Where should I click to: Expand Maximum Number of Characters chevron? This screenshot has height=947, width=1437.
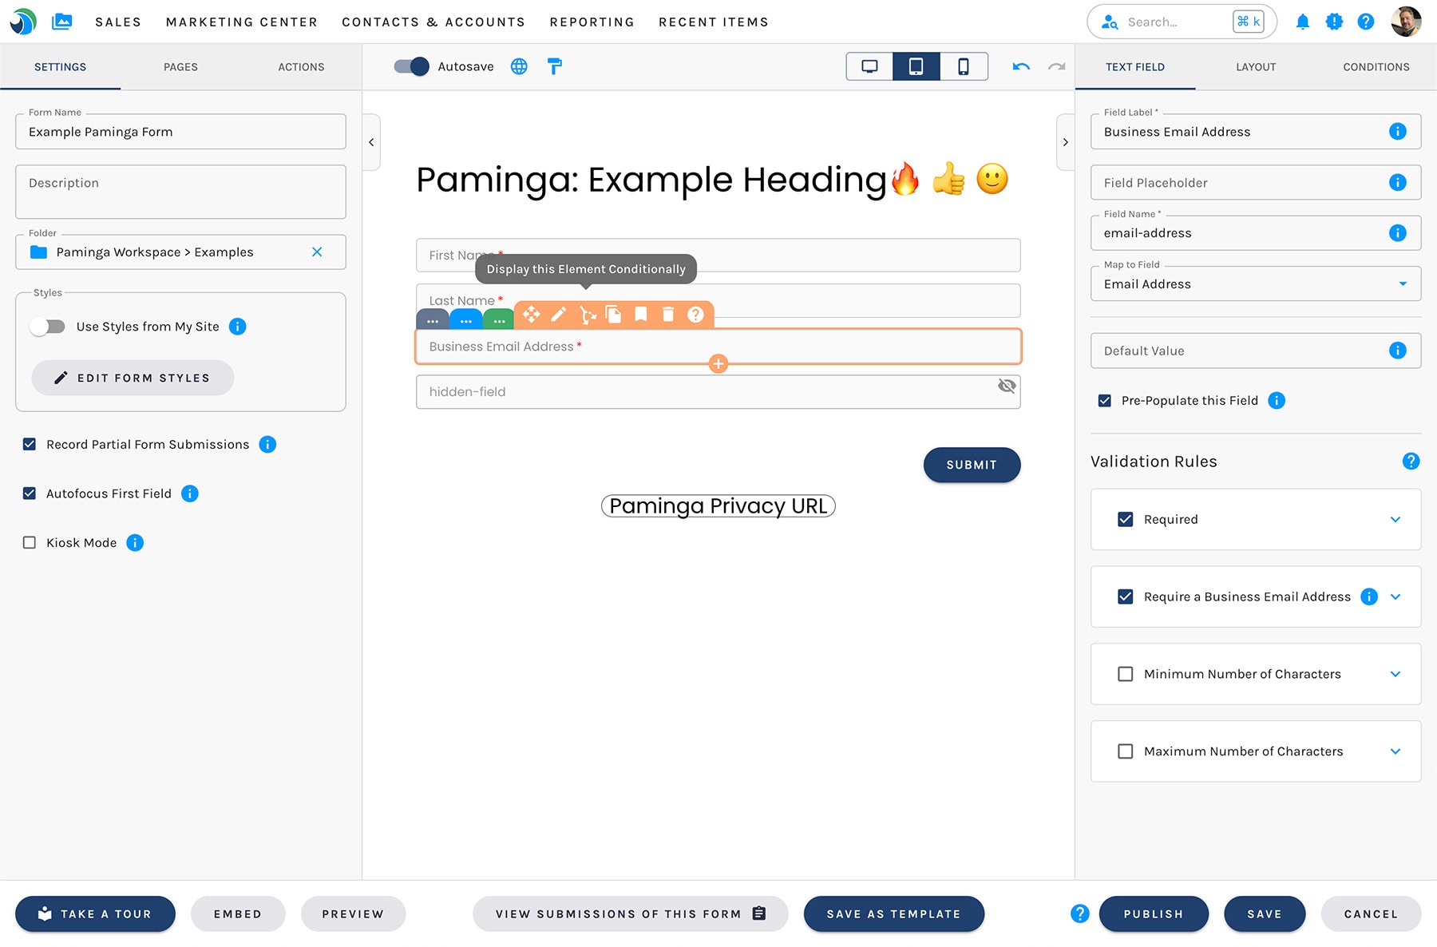pyautogui.click(x=1395, y=752)
